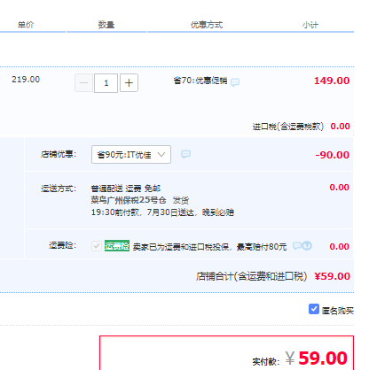Click the shipping insurance comment bubble icon
The height and width of the screenshot is (370, 369).
297,245
